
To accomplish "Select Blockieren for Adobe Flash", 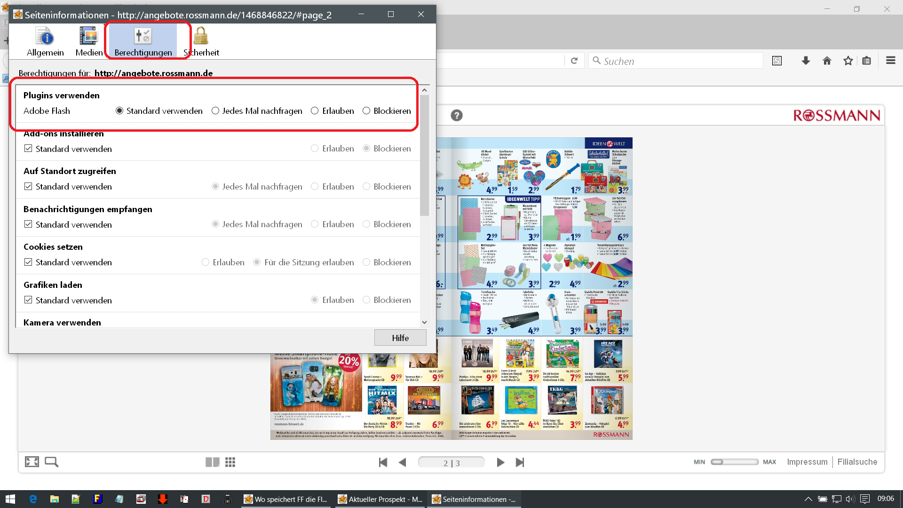I will tap(366, 111).
